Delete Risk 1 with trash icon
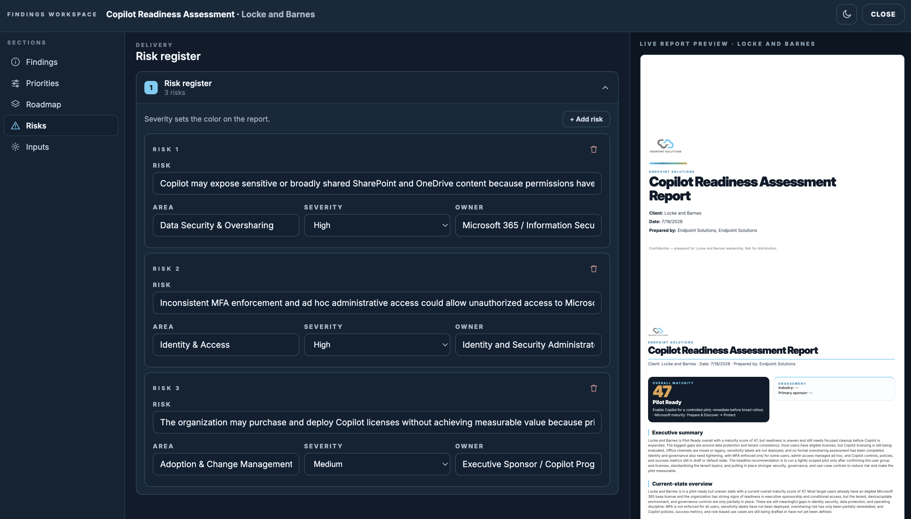The image size is (911, 519). point(594,149)
